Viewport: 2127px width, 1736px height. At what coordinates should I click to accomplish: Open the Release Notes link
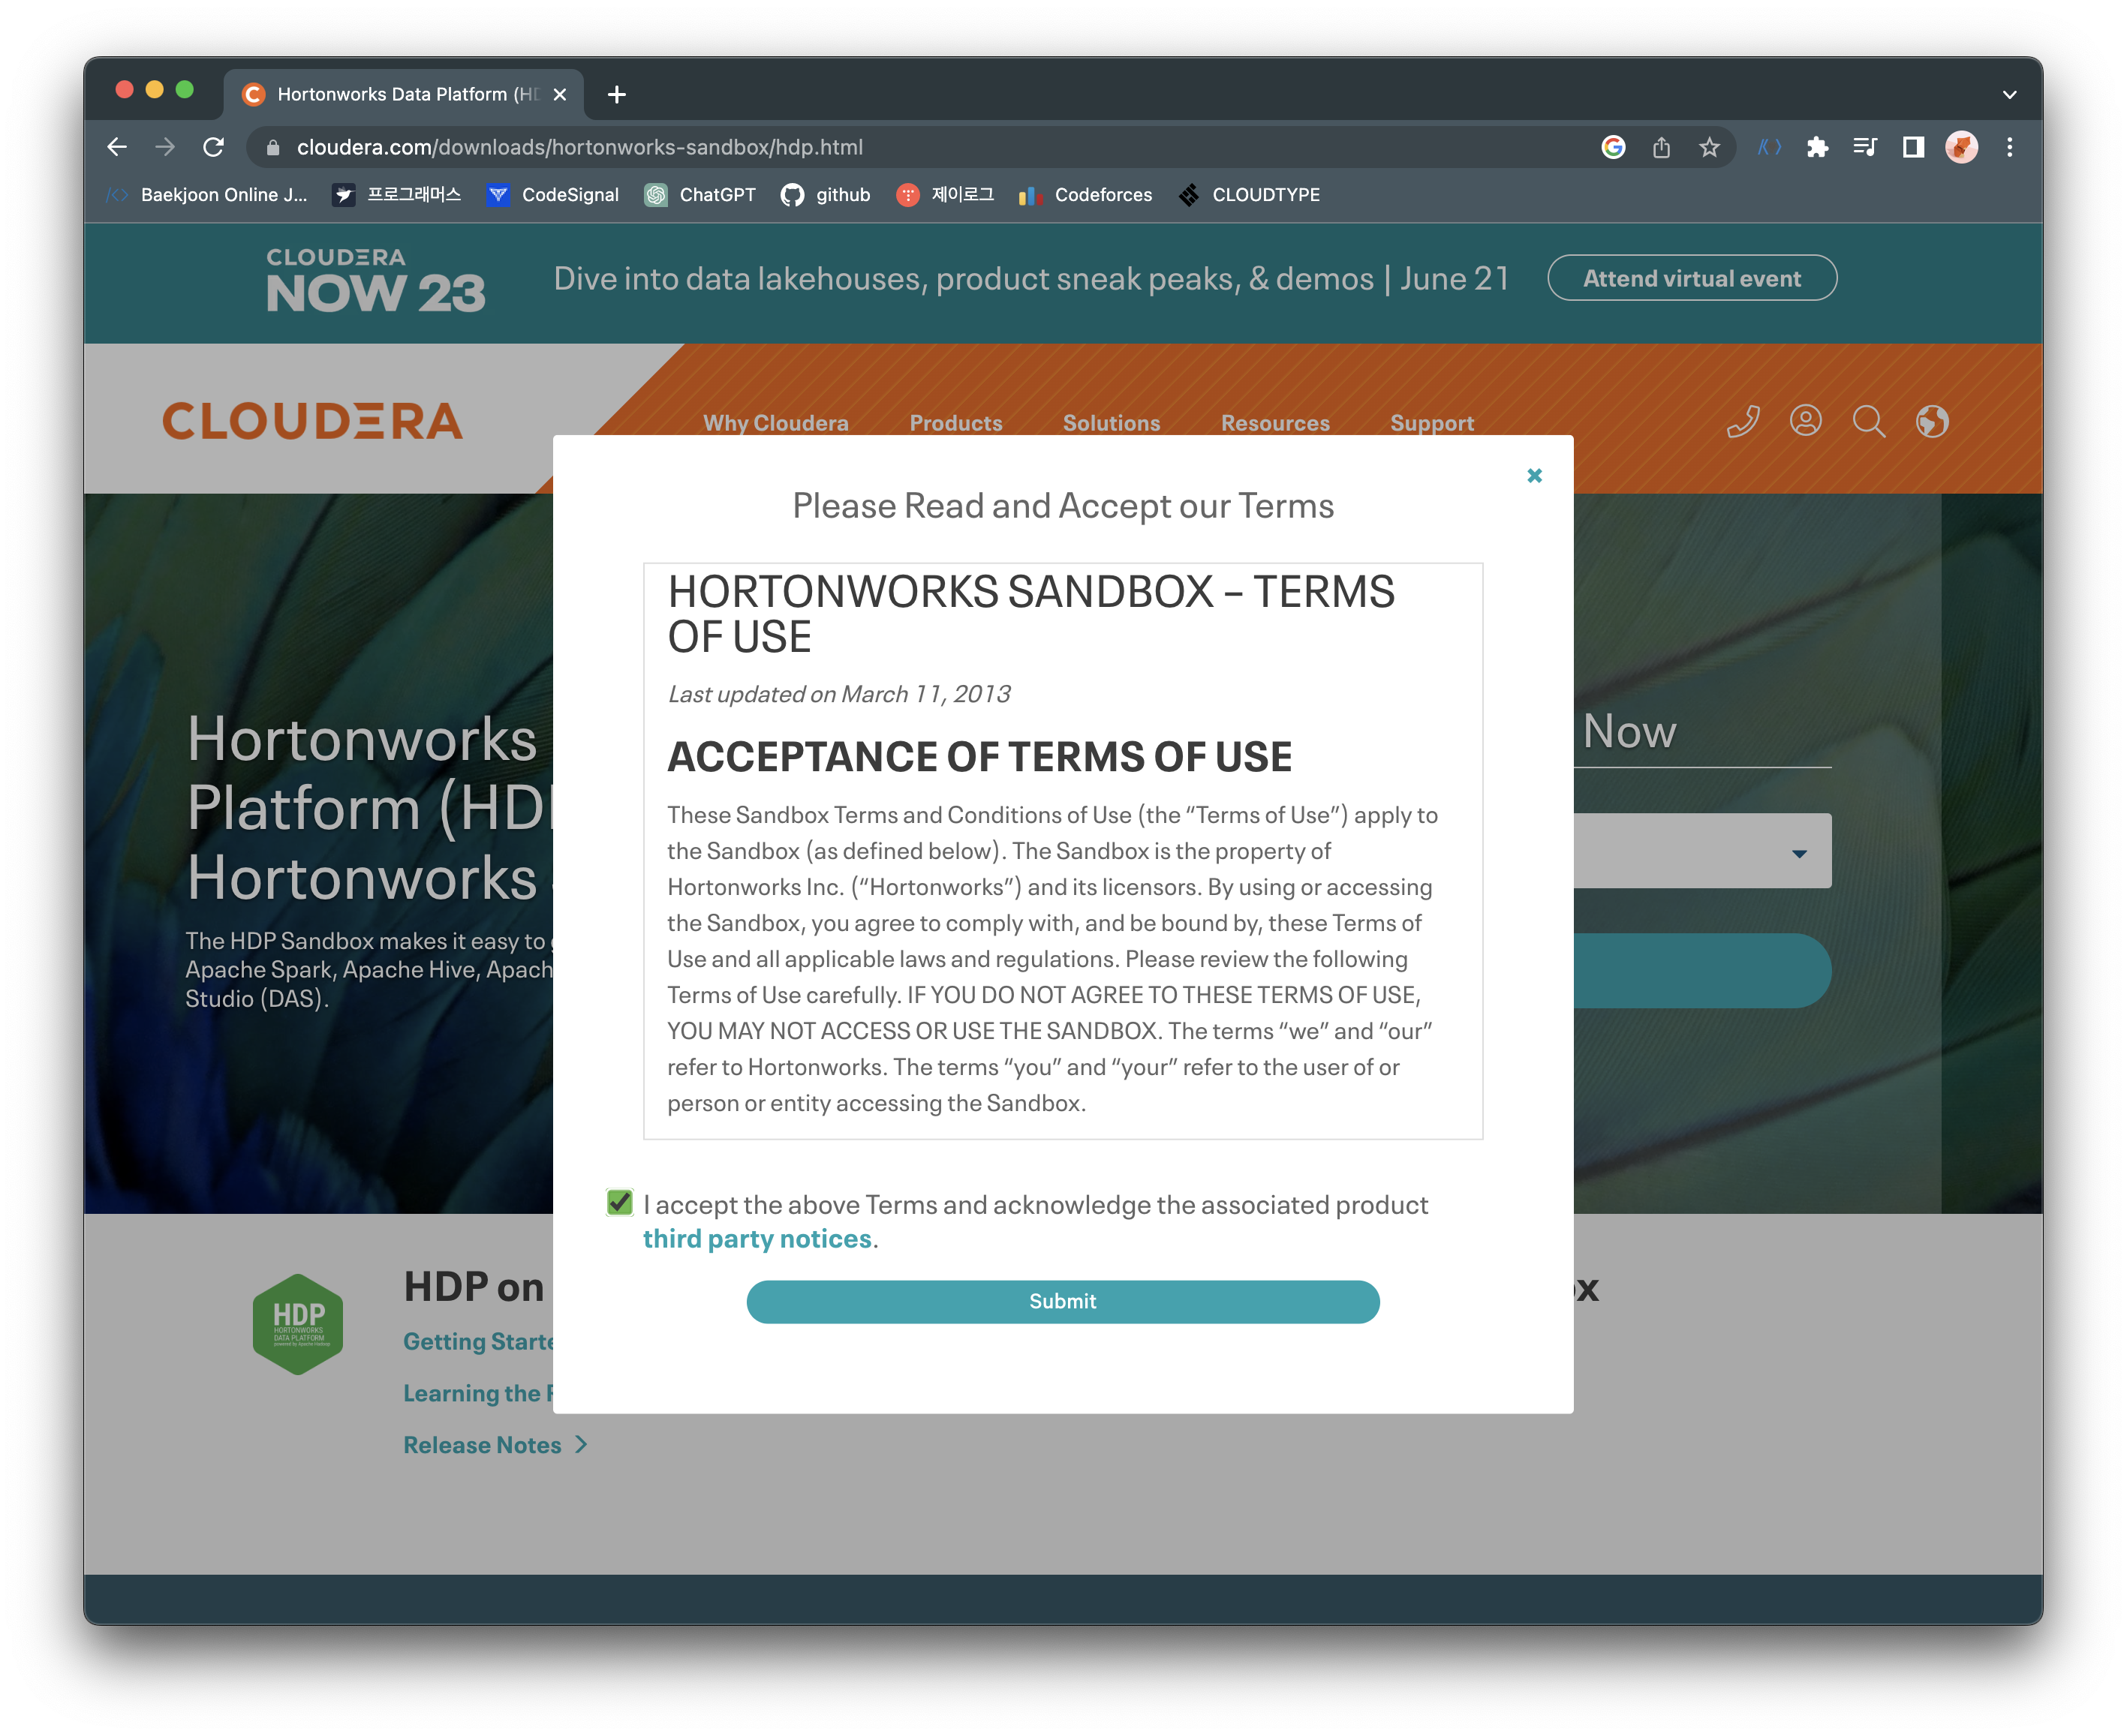coord(495,1445)
